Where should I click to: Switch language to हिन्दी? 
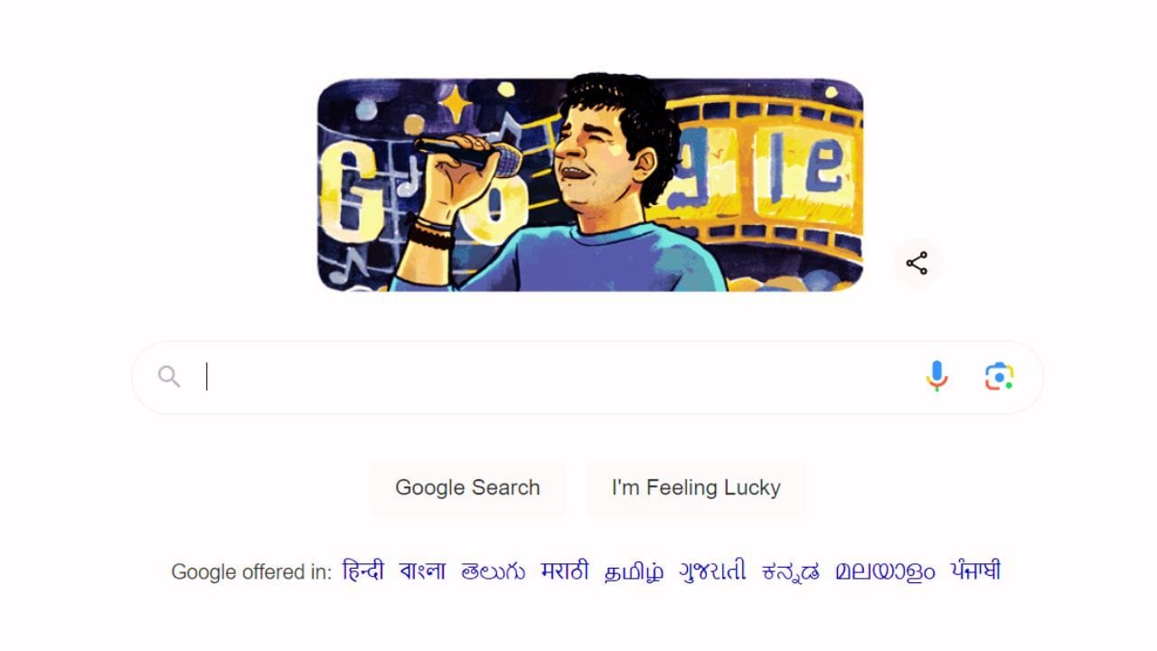tap(363, 571)
